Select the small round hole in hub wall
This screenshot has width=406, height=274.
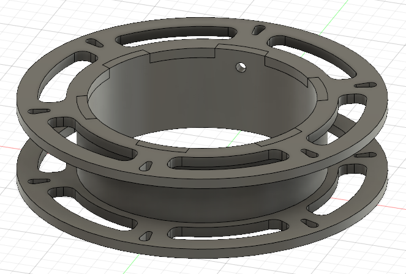[241, 67]
